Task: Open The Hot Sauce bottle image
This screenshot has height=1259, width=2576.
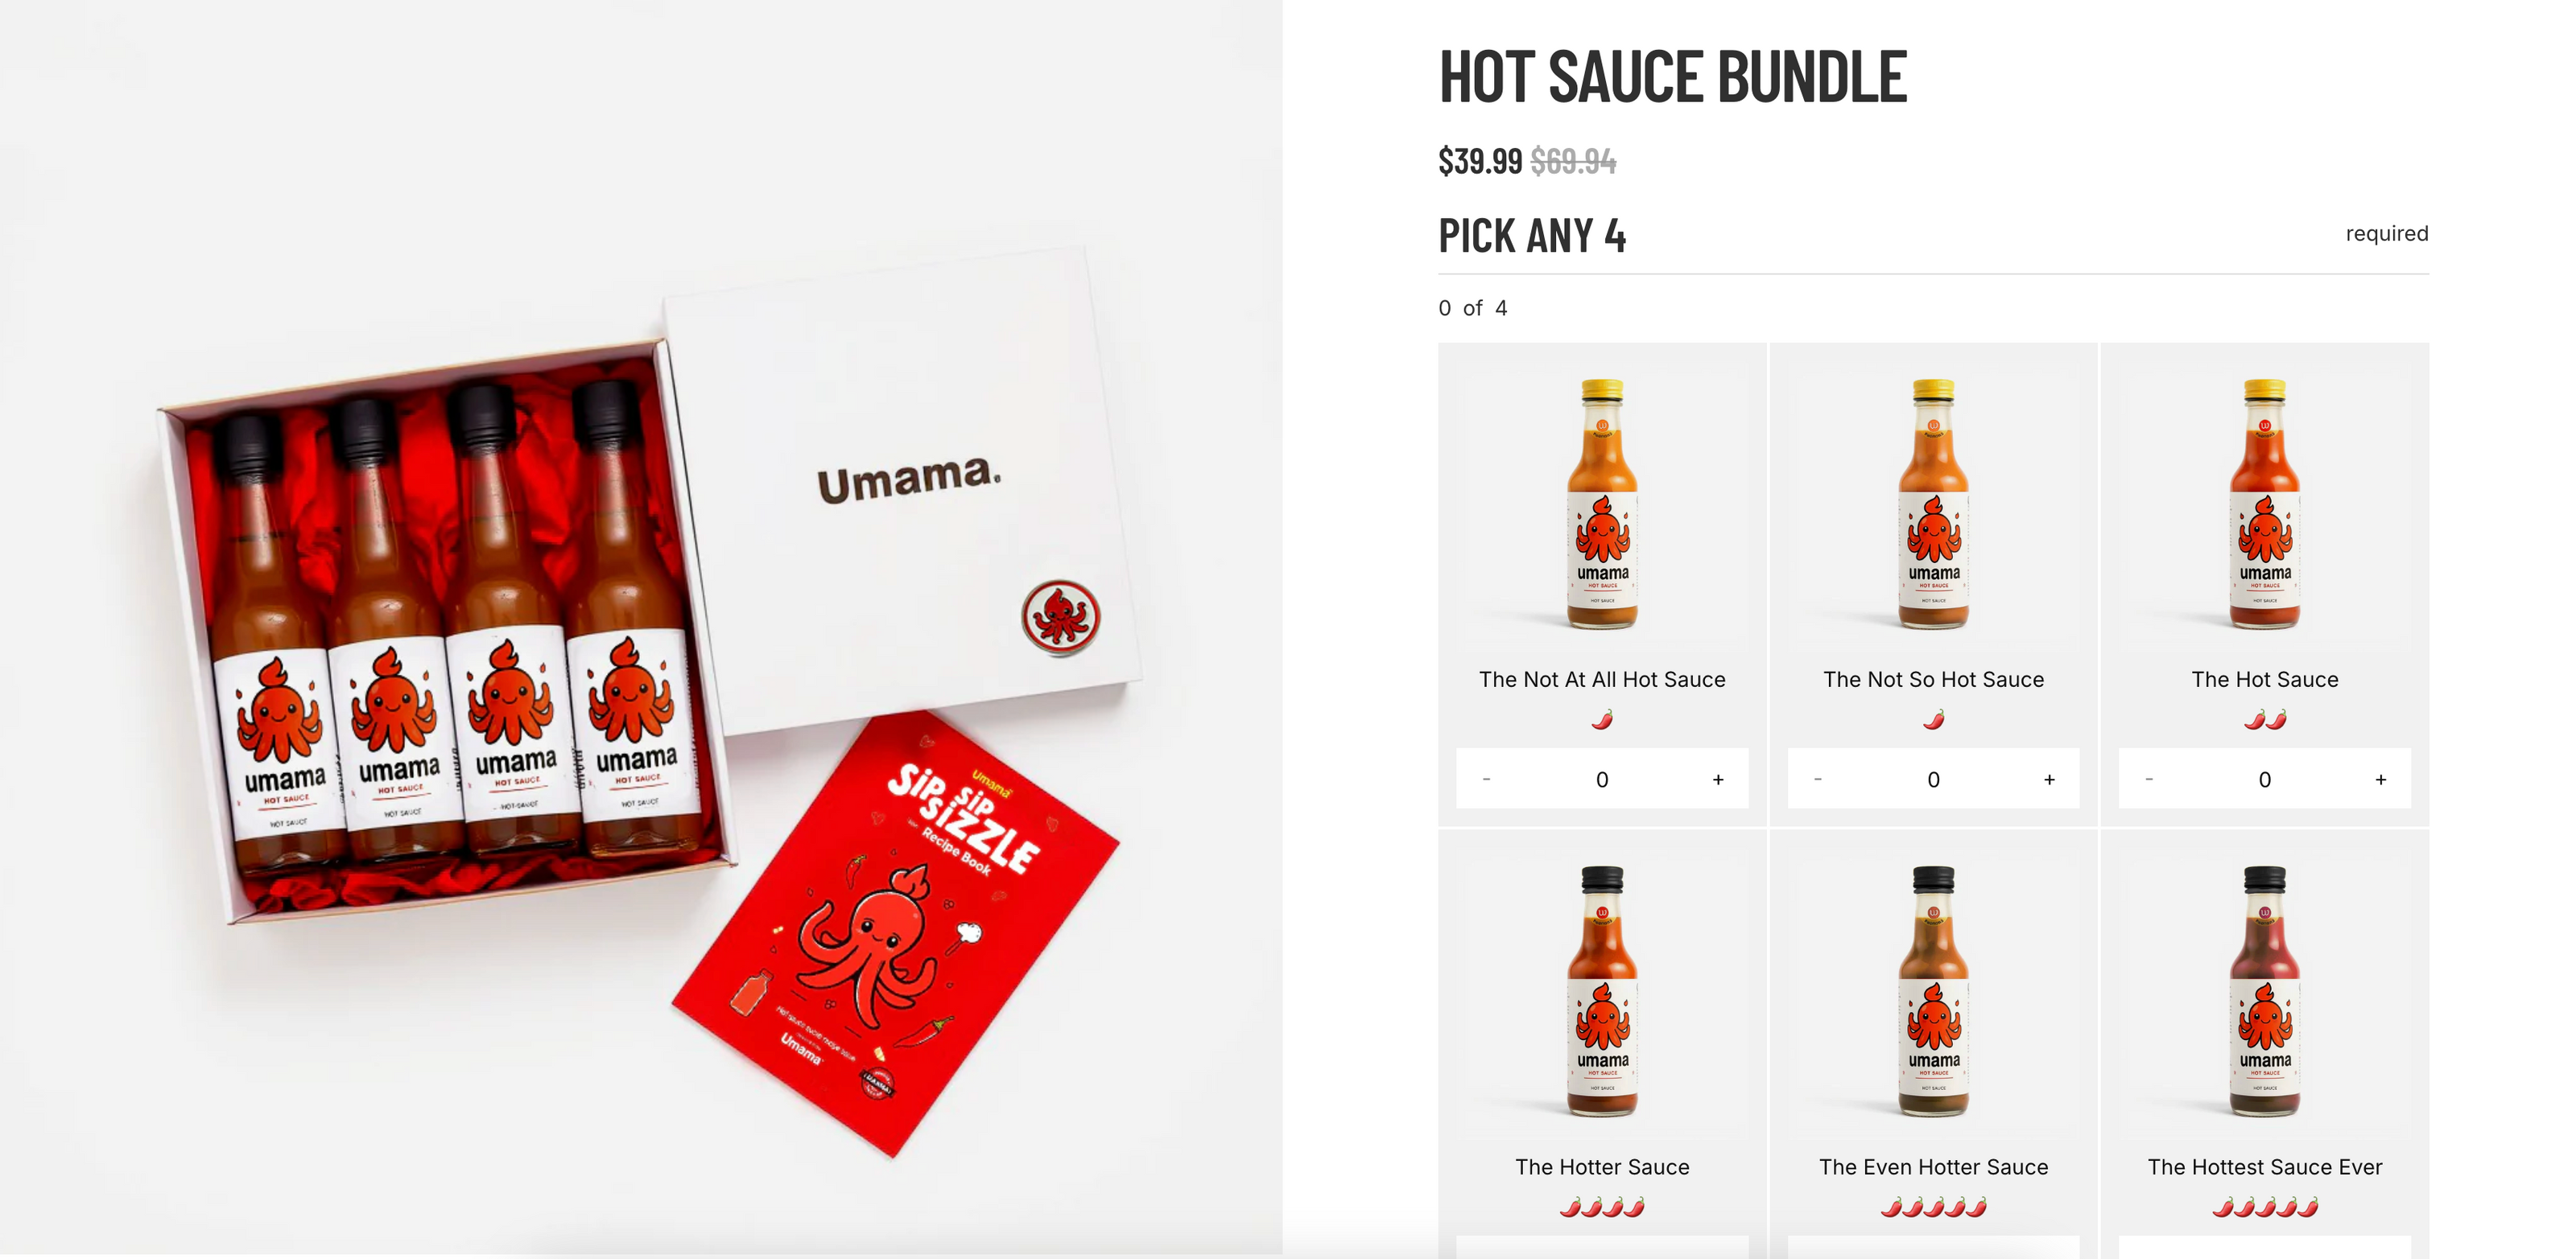Action: point(2264,504)
